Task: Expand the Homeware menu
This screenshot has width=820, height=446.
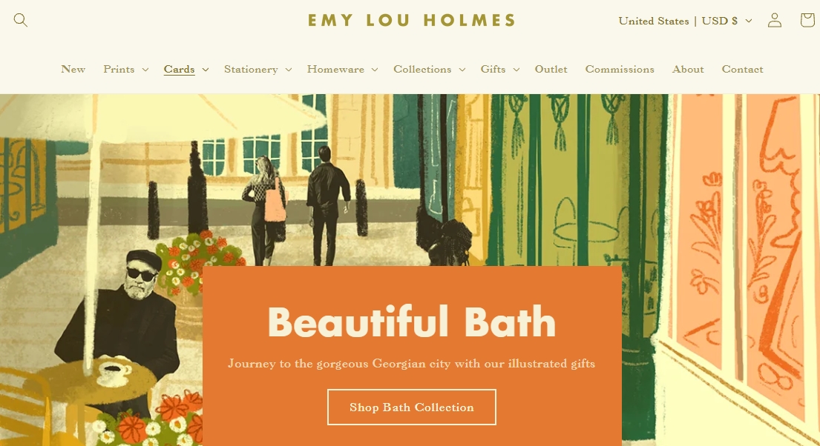Action: coord(342,70)
